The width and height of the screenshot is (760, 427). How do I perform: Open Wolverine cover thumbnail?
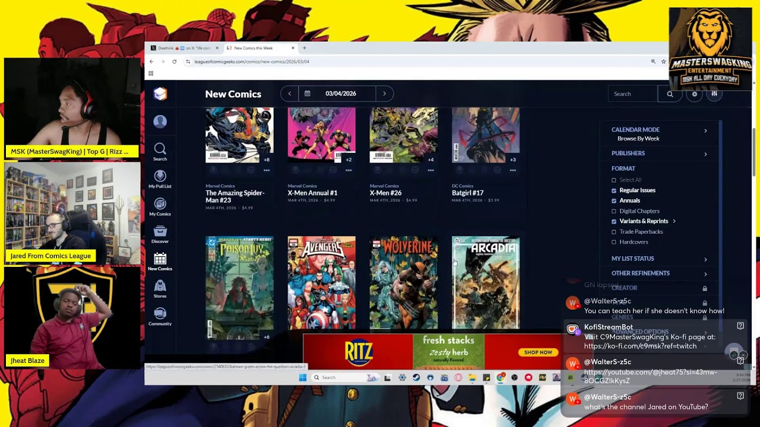(403, 283)
